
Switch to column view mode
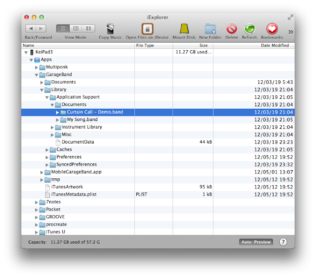[75, 28]
